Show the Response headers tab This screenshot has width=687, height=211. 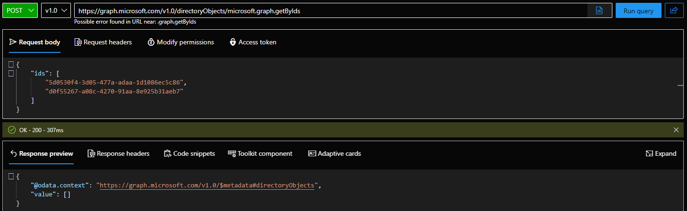(118, 153)
